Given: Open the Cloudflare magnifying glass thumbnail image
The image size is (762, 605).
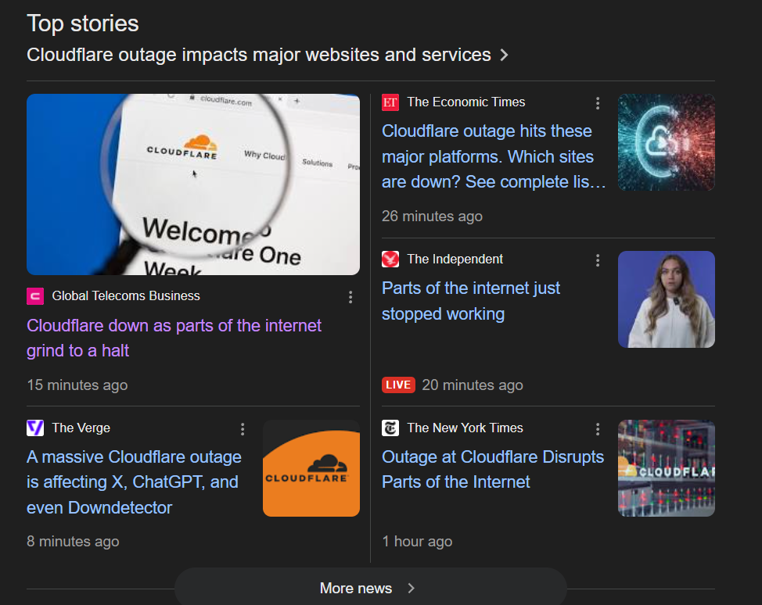Looking at the screenshot, I should (x=193, y=184).
